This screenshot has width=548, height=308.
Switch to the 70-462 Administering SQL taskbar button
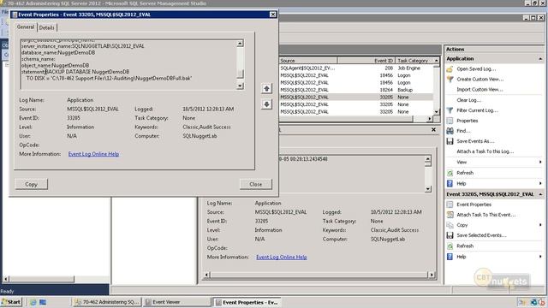(106, 302)
